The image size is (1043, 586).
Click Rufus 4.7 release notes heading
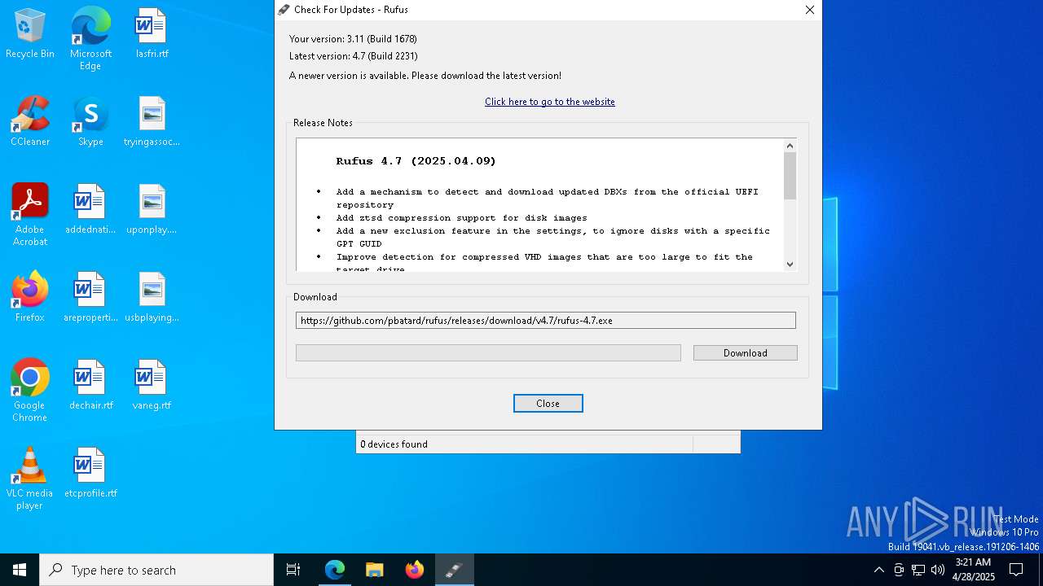(x=416, y=161)
